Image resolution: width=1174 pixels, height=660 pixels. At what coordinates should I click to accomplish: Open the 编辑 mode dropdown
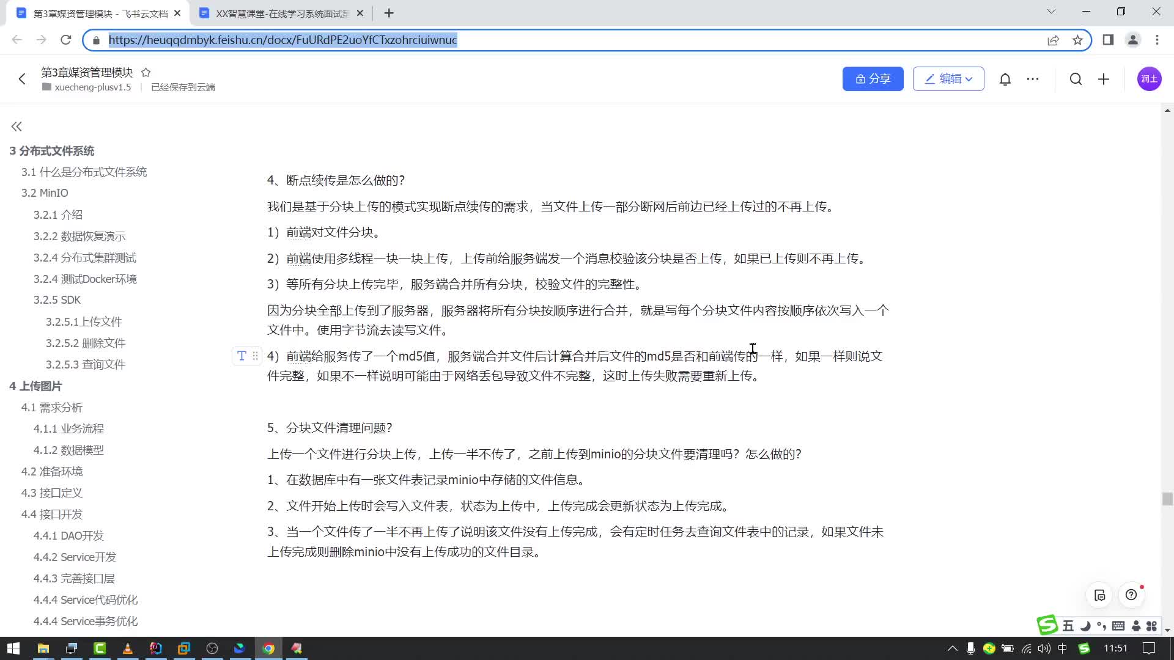coord(948,79)
